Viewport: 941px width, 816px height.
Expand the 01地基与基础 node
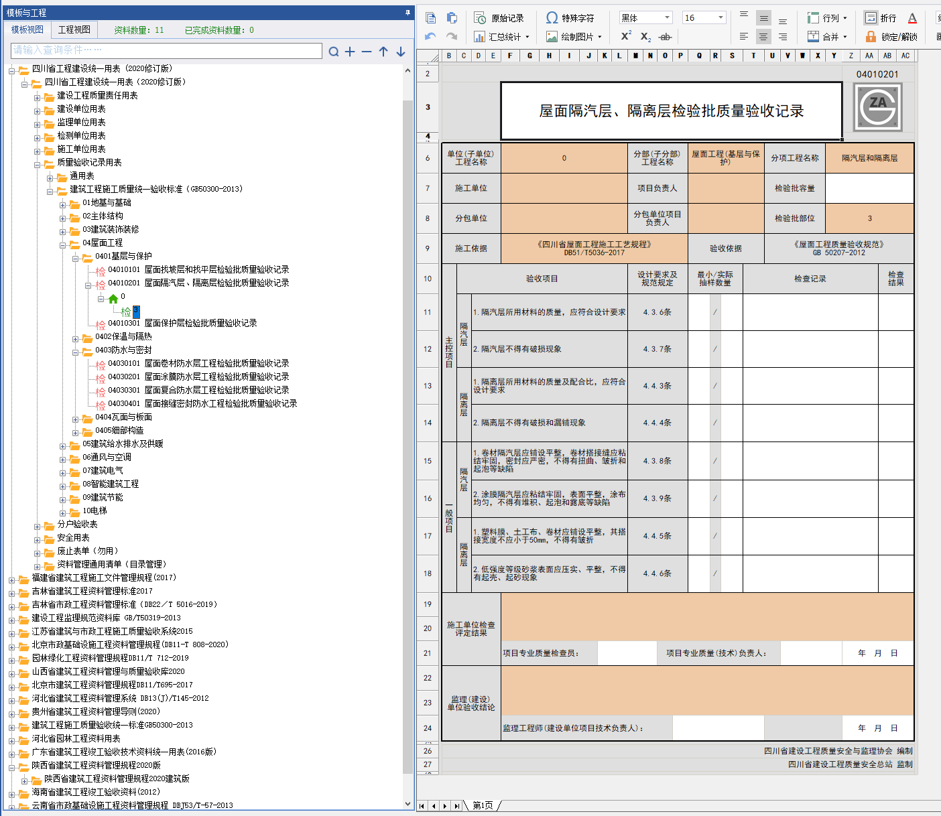(62, 204)
